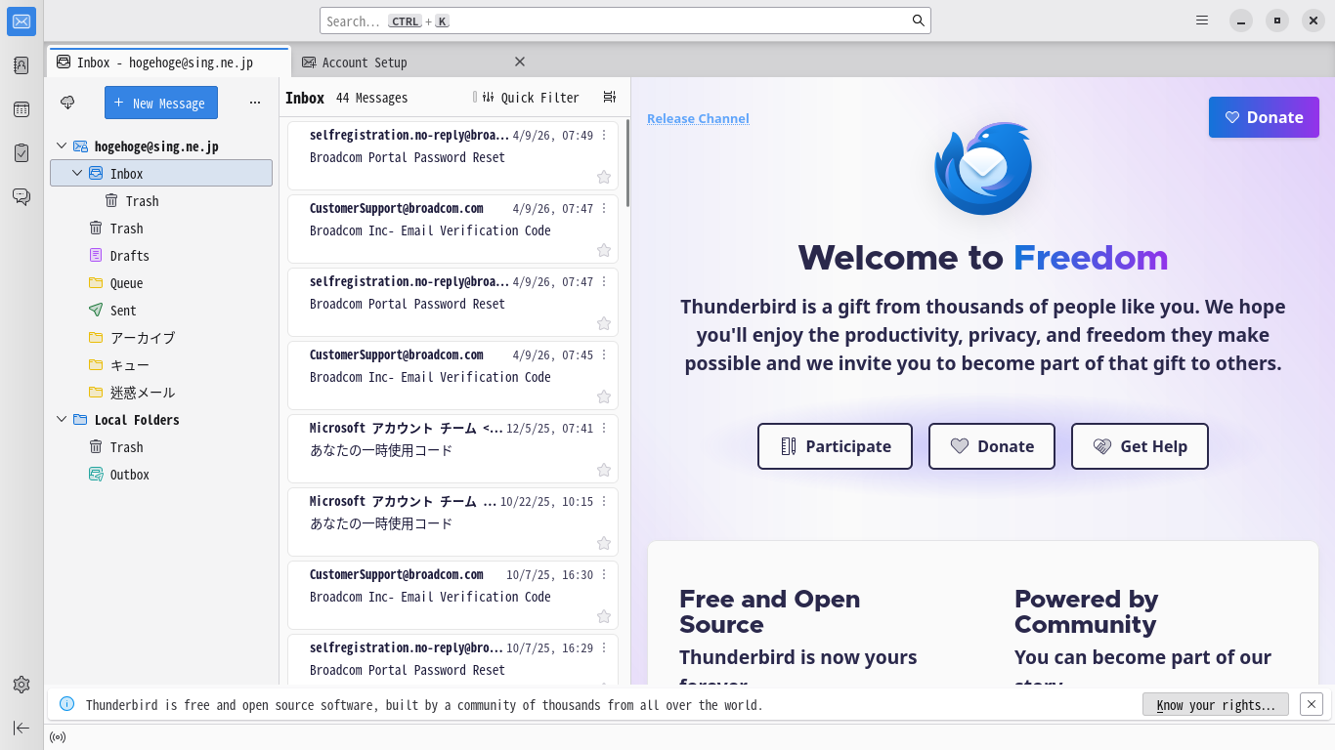
Task: Star the 12/5/25 Microsoft message
Action: pos(604,470)
